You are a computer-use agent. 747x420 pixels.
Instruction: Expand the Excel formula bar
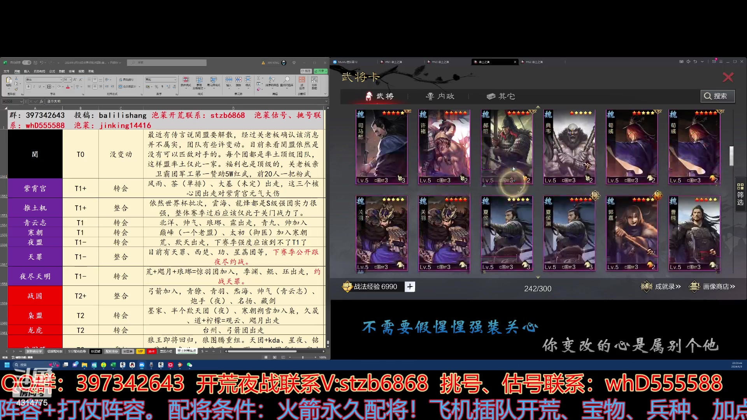click(x=326, y=101)
